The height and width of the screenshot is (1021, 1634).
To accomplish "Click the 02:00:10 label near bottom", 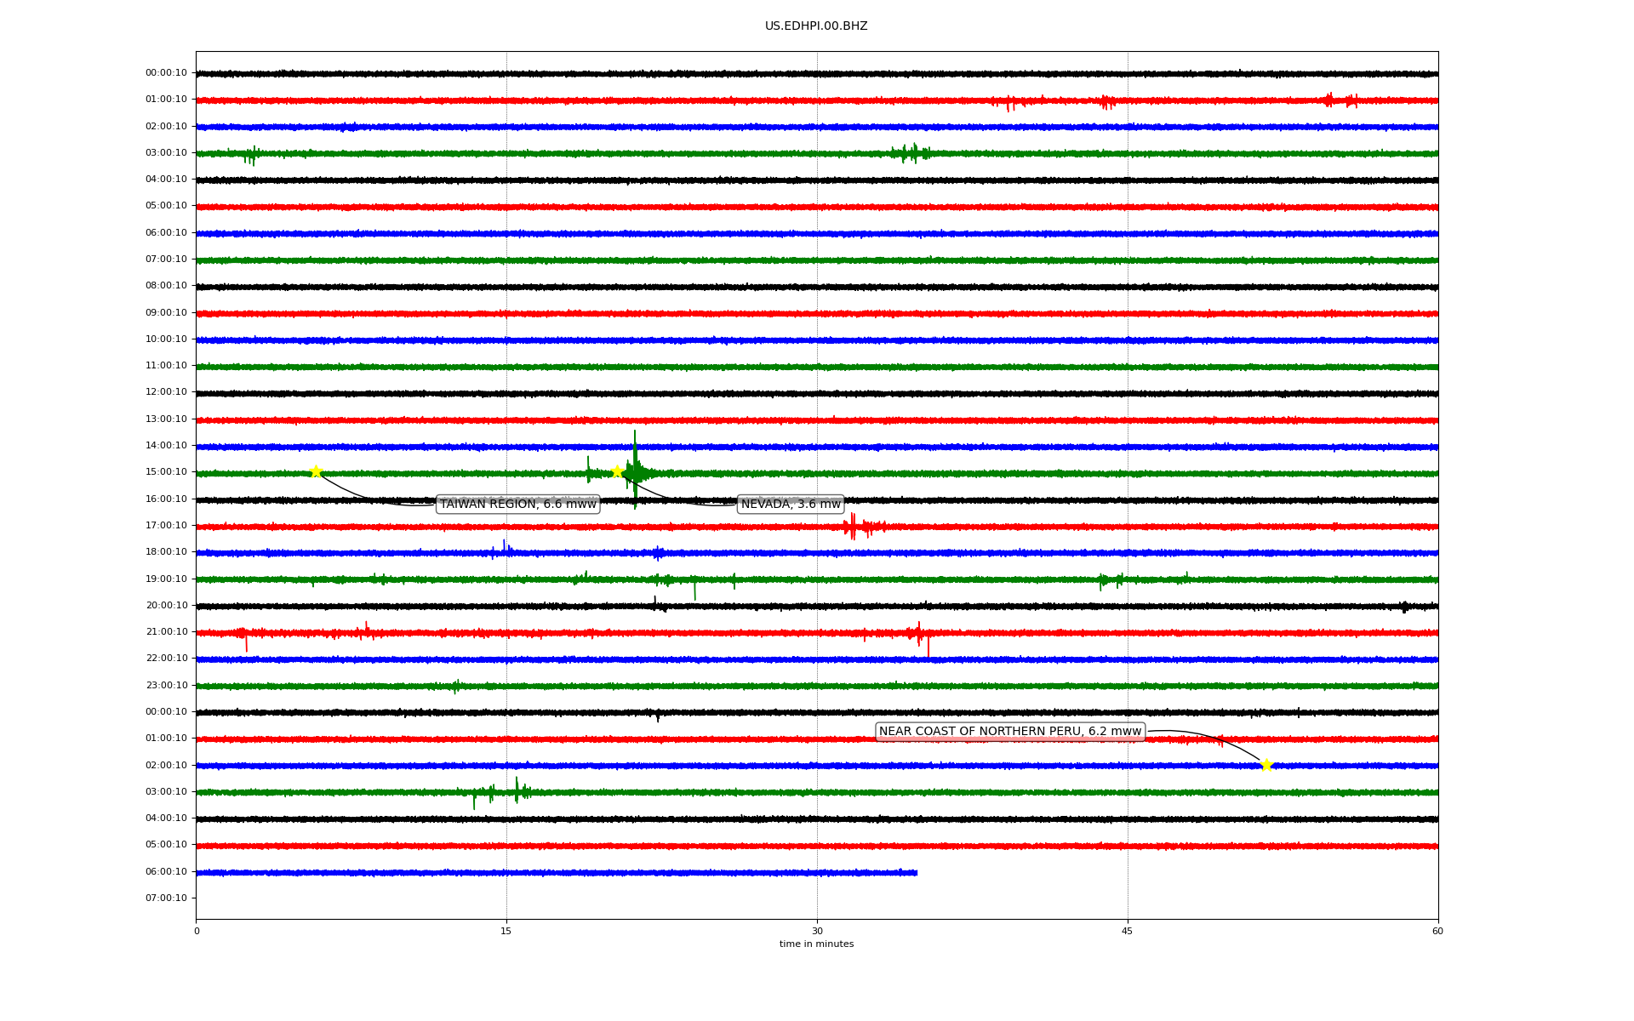I will [x=166, y=766].
